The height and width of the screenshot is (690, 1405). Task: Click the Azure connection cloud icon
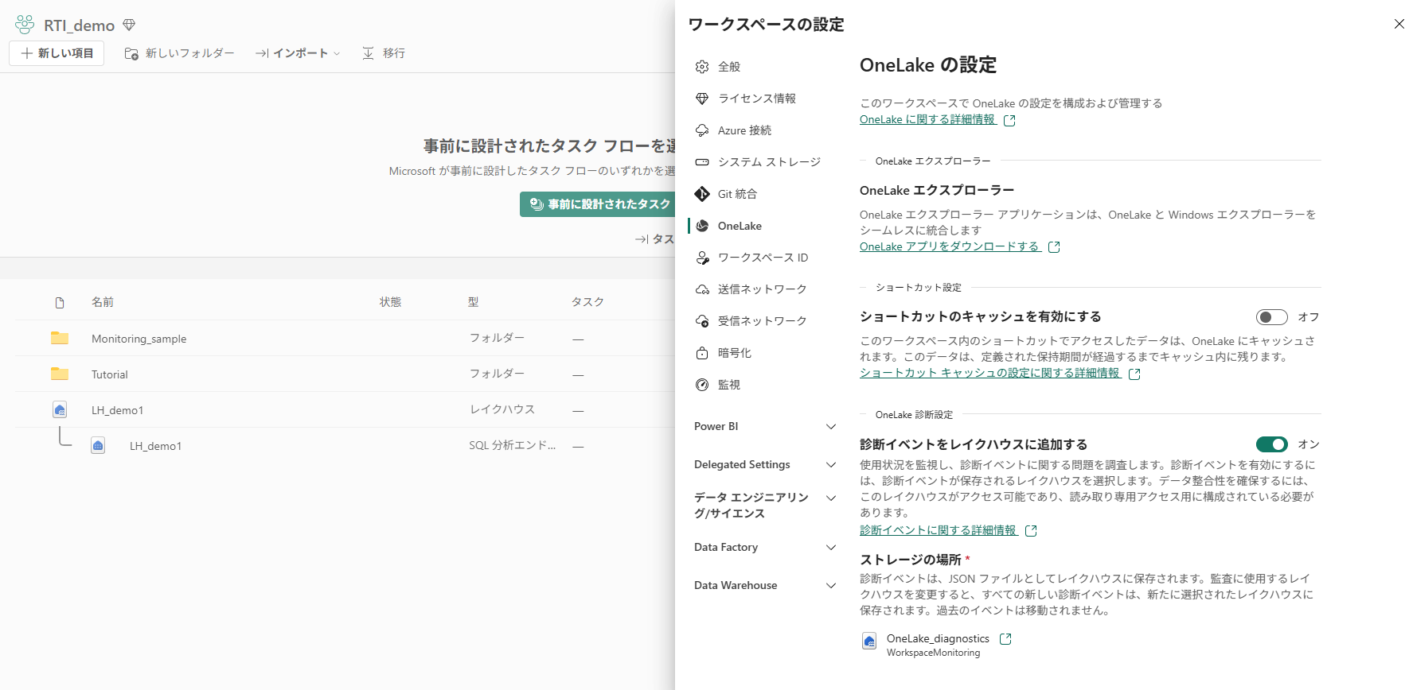702,130
